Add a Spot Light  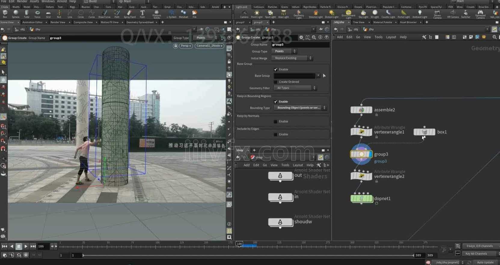[x=270, y=14]
